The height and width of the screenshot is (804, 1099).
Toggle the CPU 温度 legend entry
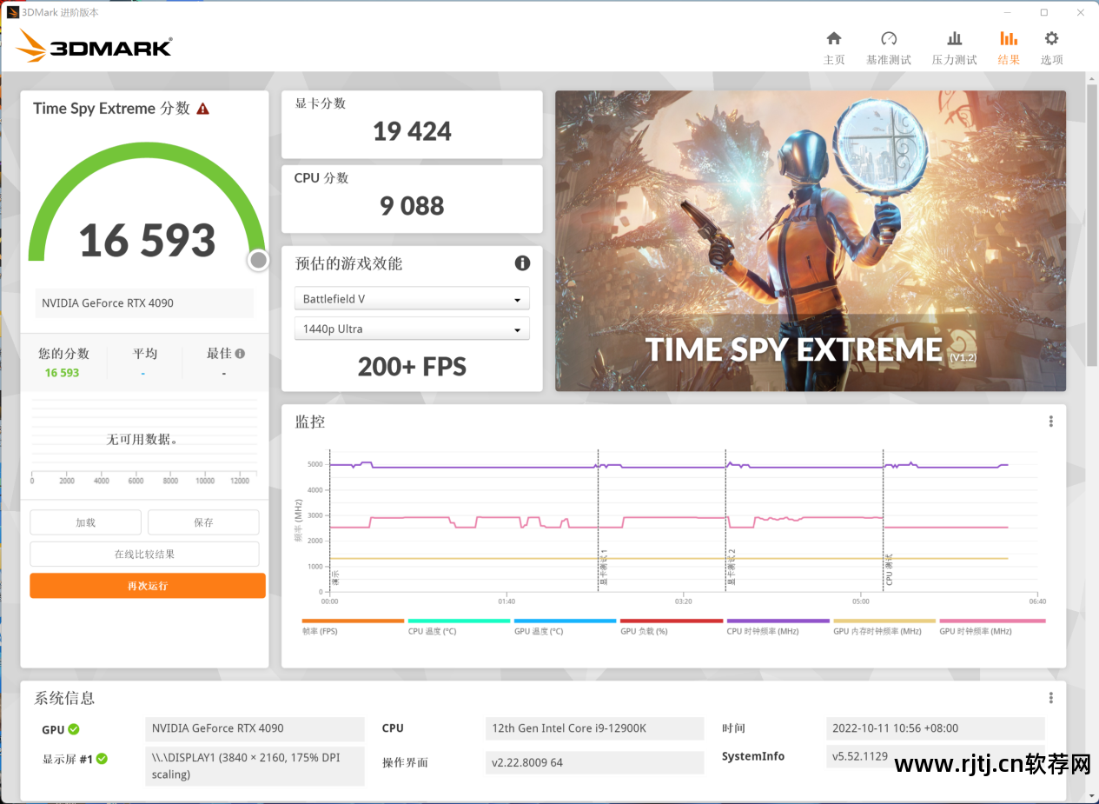pos(459,627)
